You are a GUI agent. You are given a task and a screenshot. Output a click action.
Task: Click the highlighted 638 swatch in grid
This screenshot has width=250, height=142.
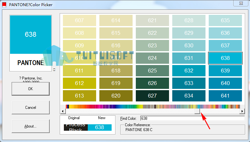tap(225, 58)
